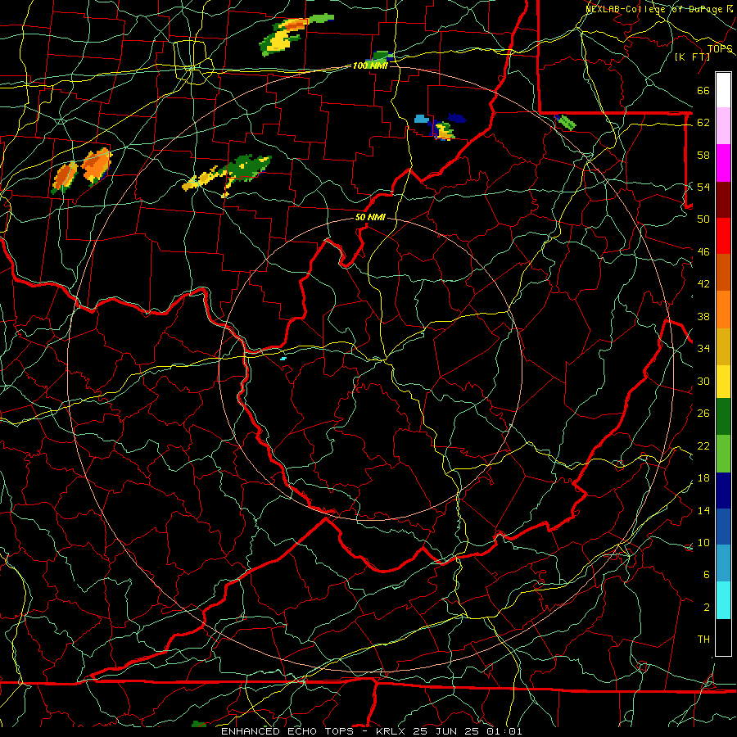Click the small cyan echo near radar center
This screenshot has width=737, height=737.
pyautogui.click(x=283, y=359)
